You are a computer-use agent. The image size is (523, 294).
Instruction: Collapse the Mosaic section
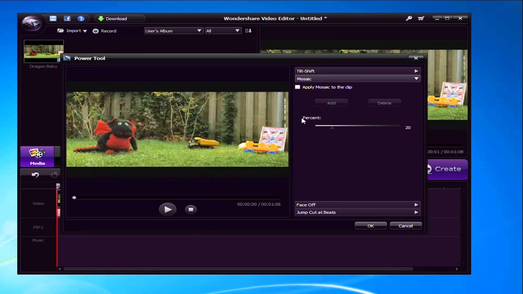[358, 79]
